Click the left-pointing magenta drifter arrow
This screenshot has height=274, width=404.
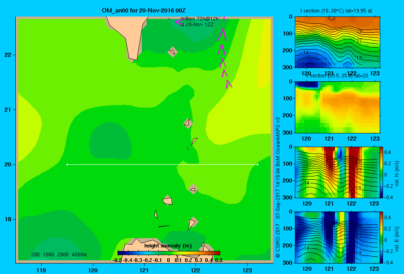tap(179, 22)
